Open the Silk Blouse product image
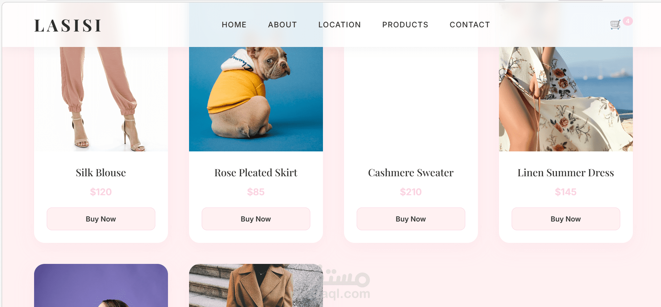This screenshot has width=661, height=307. [101, 99]
